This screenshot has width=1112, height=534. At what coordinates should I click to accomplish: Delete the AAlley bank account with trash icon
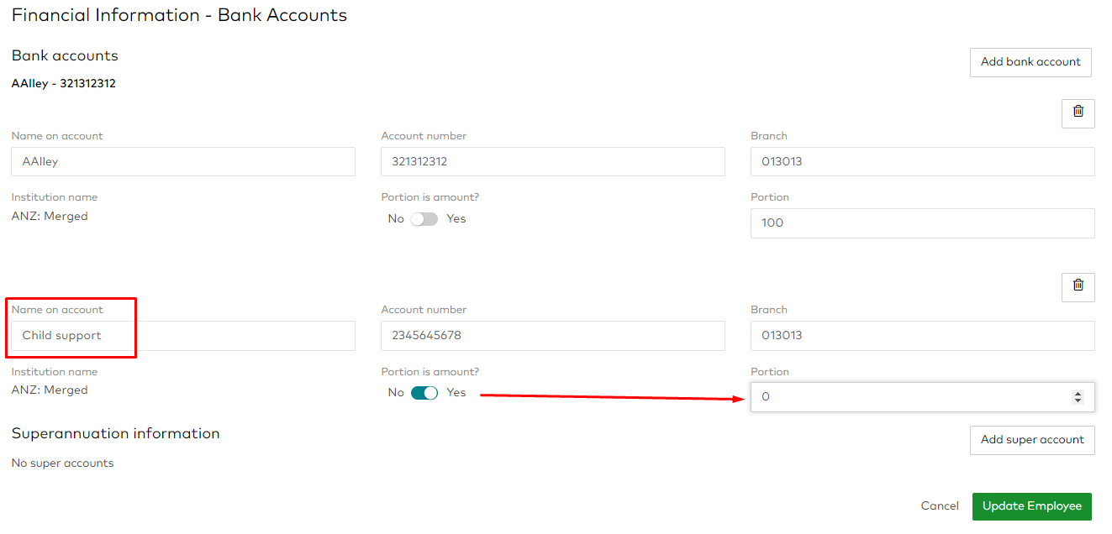1078,112
